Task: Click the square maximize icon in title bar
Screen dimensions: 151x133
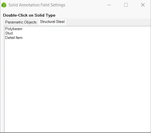Action: [126, 5]
